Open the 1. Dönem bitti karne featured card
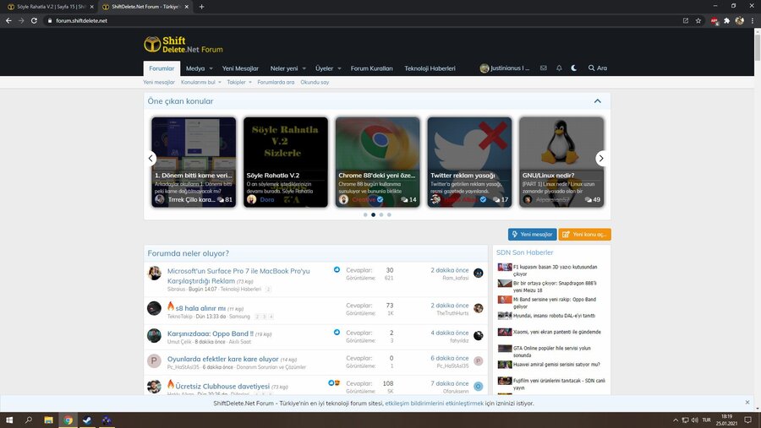761x428 pixels. [x=194, y=162]
